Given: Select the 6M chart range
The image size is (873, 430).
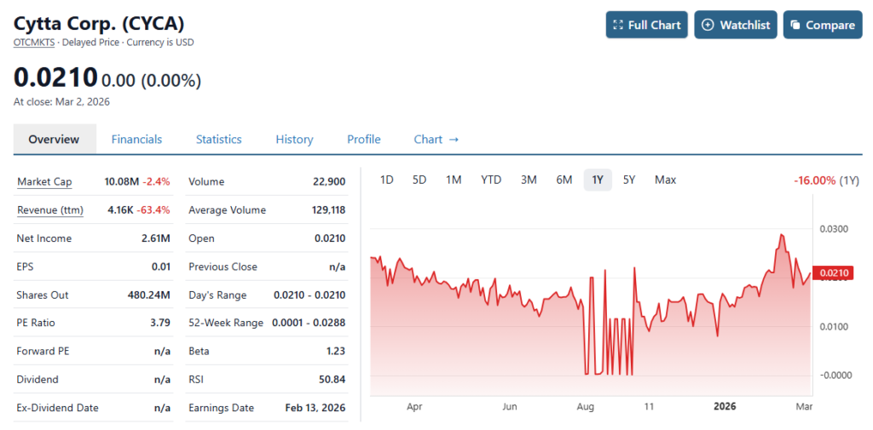Looking at the screenshot, I should pyautogui.click(x=564, y=180).
